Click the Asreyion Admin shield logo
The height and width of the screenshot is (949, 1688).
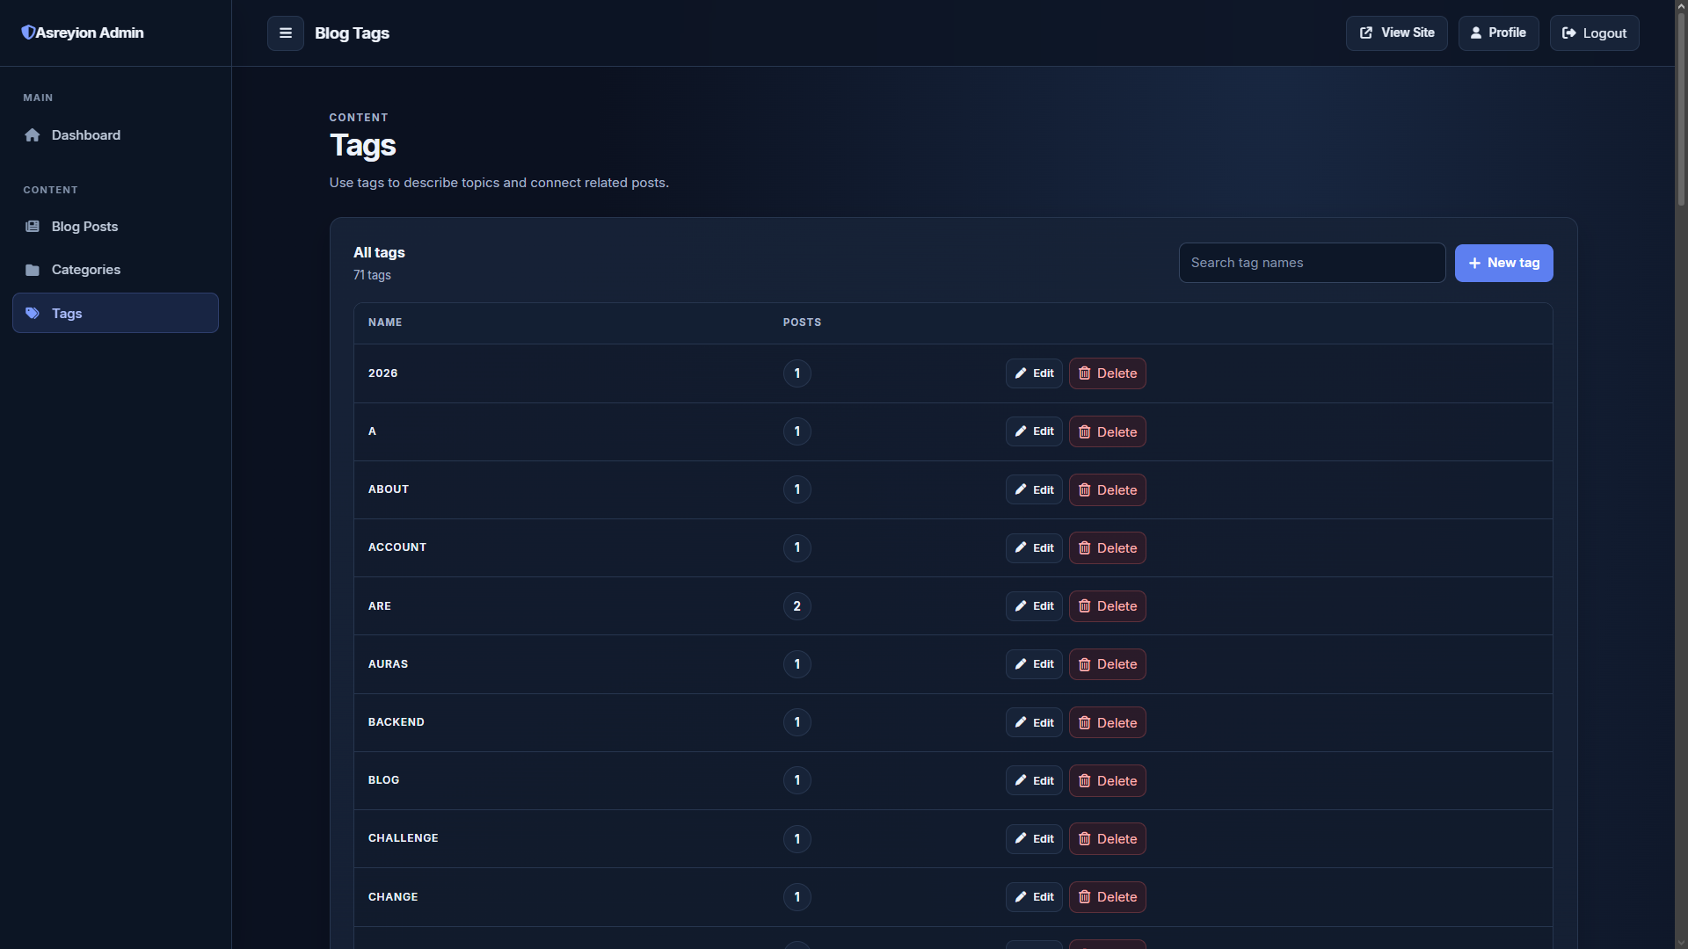pyautogui.click(x=28, y=33)
